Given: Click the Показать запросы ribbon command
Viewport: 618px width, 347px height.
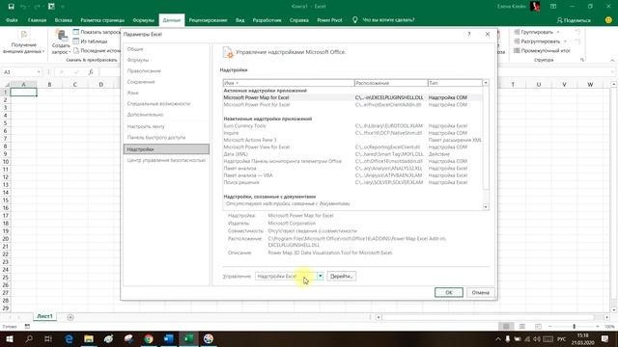Looking at the screenshot, I should point(97,32).
